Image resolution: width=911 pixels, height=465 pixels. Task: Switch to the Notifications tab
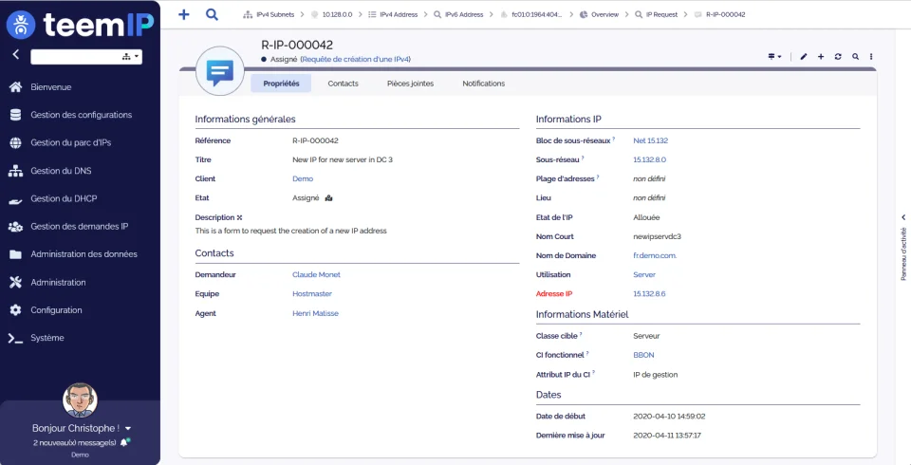483,84
